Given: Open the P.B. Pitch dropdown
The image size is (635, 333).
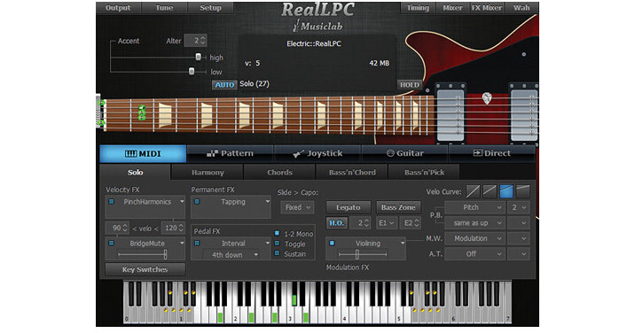Looking at the screenshot, I should point(474,207).
